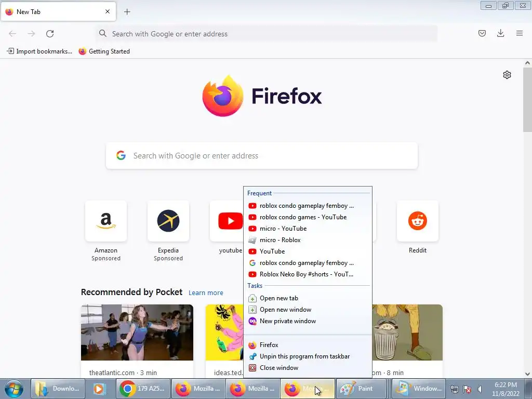Choose Open new window task
The height and width of the screenshot is (399, 532).
(x=308, y=310)
